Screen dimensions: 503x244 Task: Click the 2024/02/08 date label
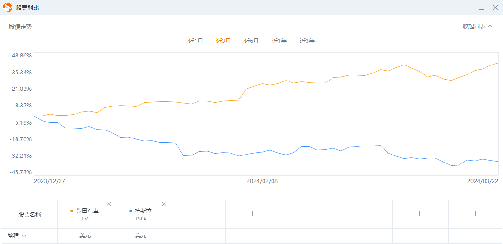(262, 181)
